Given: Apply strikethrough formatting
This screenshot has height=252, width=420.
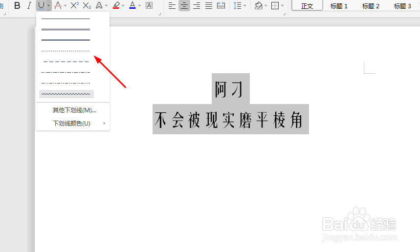Looking at the screenshot, I should [x=58, y=5].
